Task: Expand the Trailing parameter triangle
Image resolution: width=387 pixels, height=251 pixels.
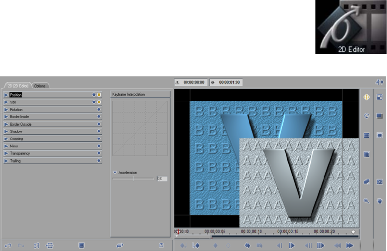Action: tap(6, 161)
